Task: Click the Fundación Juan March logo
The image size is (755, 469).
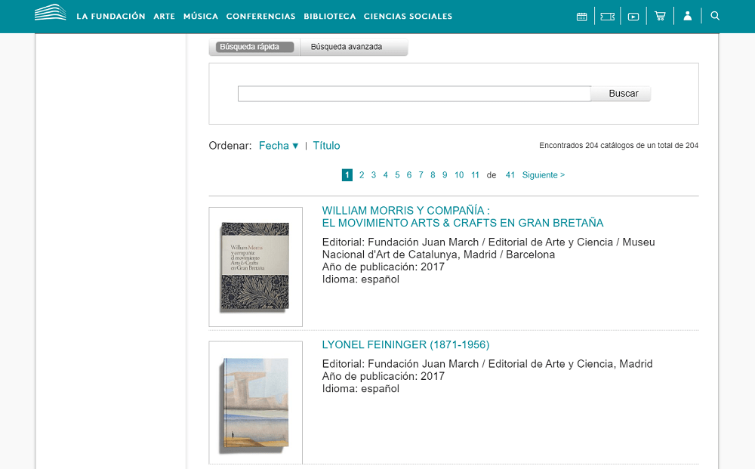Action: pos(50,13)
